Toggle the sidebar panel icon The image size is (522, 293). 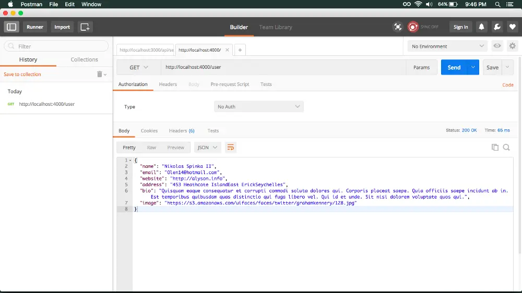click(11, 27)
